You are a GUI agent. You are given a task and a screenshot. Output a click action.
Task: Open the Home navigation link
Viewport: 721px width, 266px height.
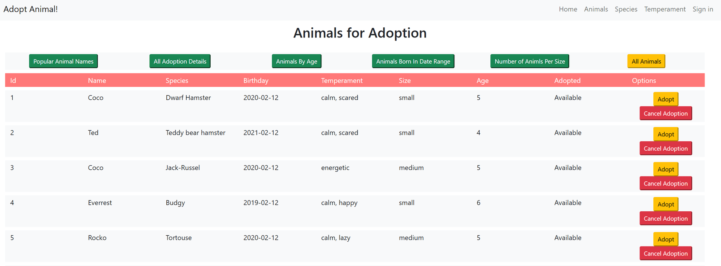click(568, 9)
